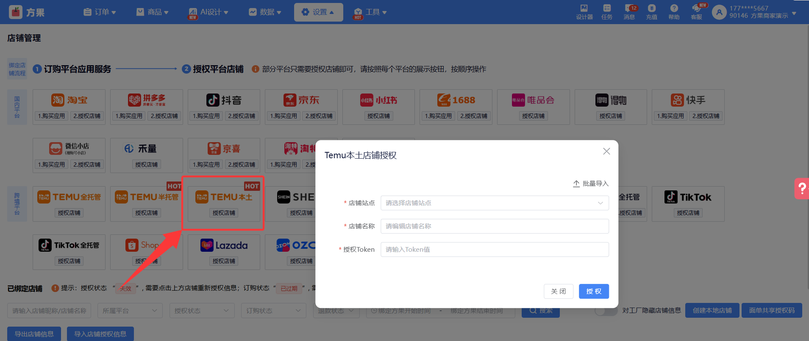The width and height of the screenshot is (809, 341).
Task: Click the 授权Token input field
Action: coord(495,250)
